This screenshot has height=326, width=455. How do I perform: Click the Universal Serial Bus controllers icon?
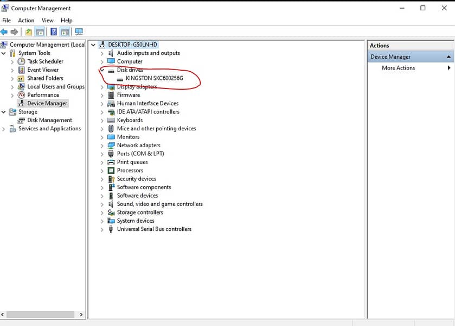tap(111, 229)
